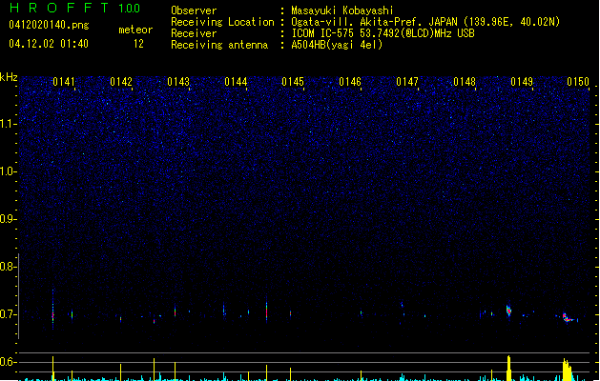Viewport: 600px width, 381px height.
Task: Click the 0.6 kHz axis label
Action: 9,362
